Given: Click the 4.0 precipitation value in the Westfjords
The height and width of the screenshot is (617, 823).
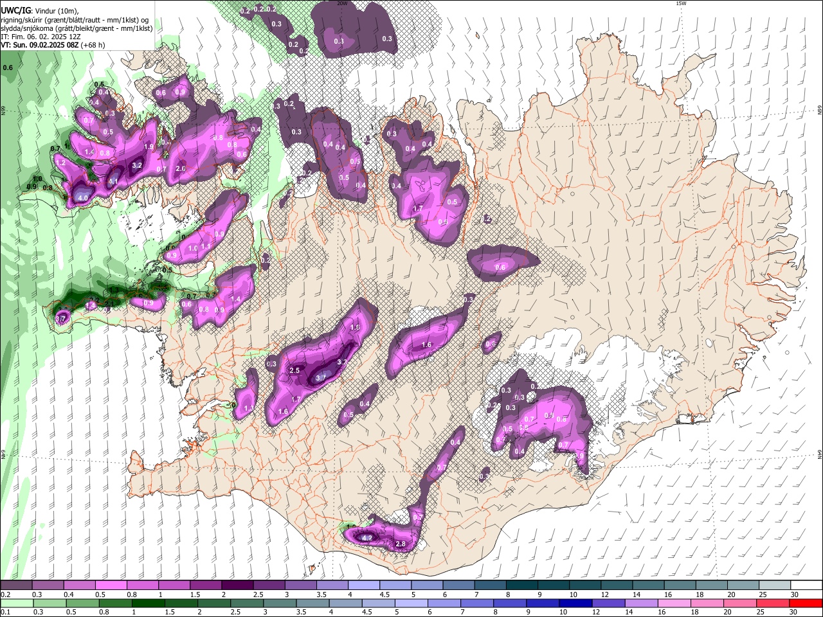Looking at the screenshot, I should point(82,198).
